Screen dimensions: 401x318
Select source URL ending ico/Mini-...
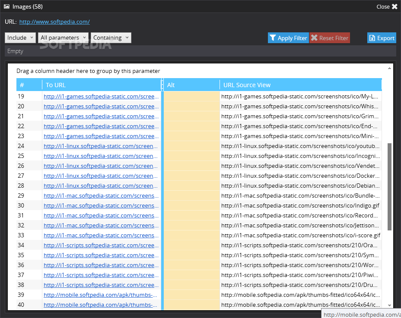(300, 136)
